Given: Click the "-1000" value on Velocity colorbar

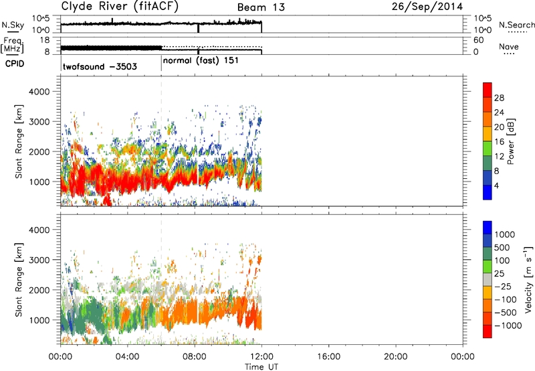Looking at the screenshot, I should click(508, 325).
